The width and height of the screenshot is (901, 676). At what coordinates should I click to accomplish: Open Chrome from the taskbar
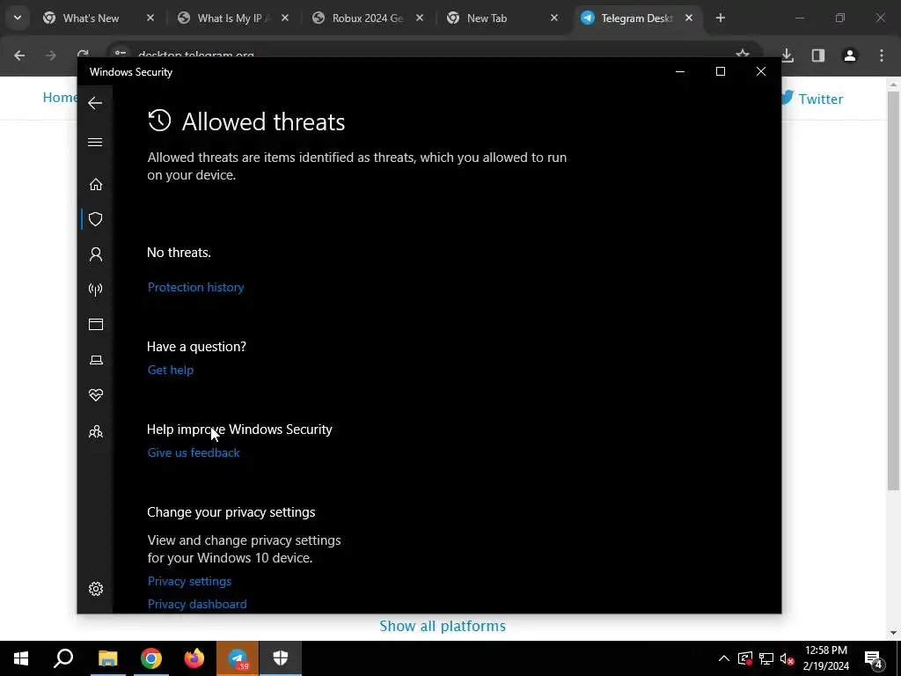(x=151, y=658)
